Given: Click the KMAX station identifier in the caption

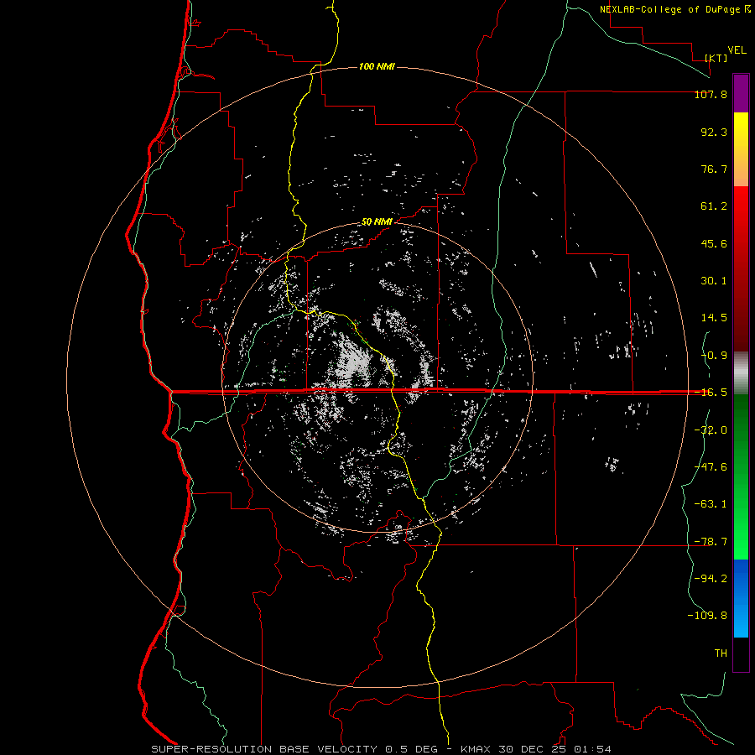Looking at the screenshot, I should click(476, 749).
